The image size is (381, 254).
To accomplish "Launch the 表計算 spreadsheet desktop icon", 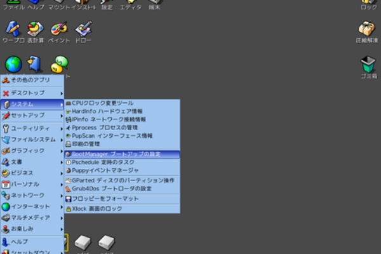I will pyautogui.click(x=36, y=30).
